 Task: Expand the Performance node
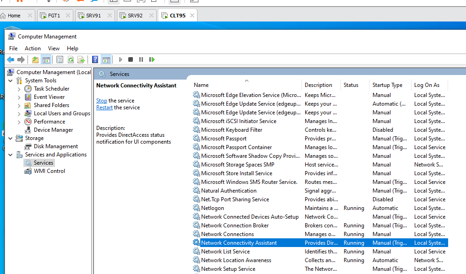click(x=19, y=122)
